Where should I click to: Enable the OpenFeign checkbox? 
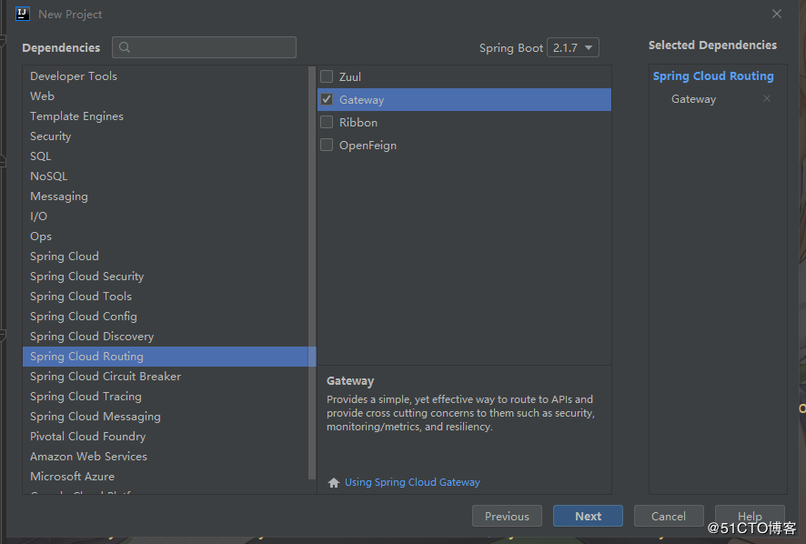327,145
